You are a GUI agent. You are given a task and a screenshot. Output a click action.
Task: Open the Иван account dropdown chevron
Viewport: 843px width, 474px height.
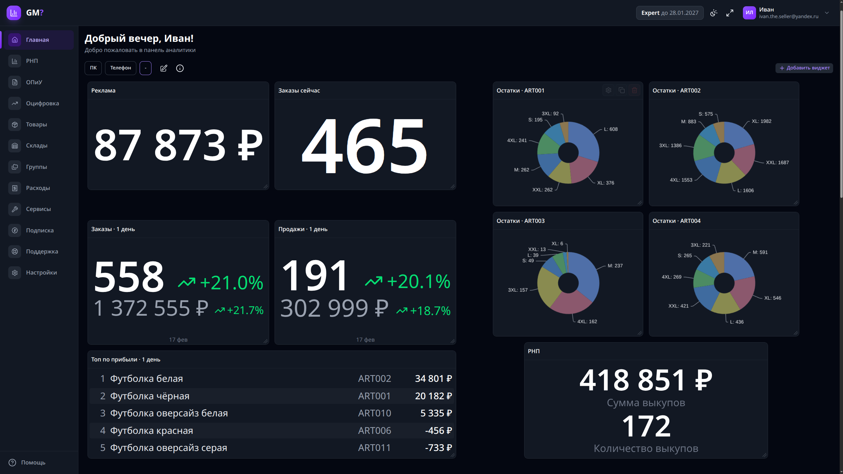[827, 13]
